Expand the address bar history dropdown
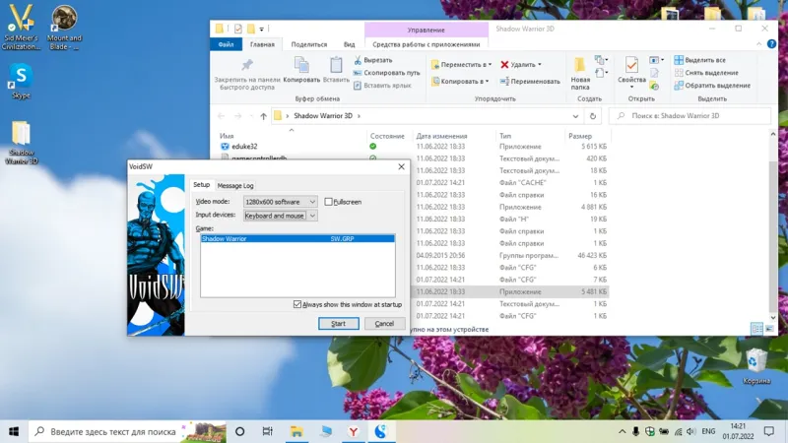The width and height of the screenshot is (788, 443). click(575, 116)
